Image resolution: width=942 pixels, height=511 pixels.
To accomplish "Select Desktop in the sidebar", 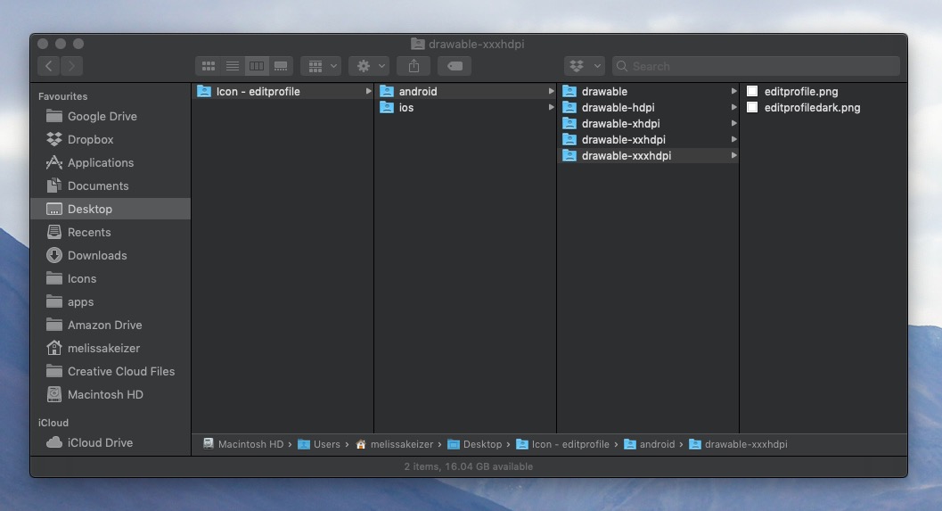I will click(111, 209).
